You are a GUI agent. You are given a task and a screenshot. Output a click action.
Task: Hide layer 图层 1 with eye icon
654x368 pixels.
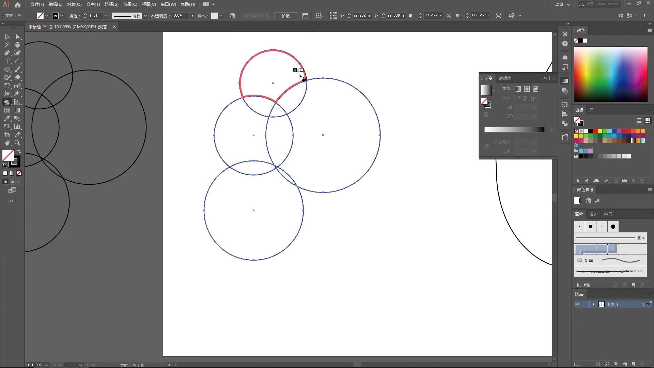click(x=577, y=304)
